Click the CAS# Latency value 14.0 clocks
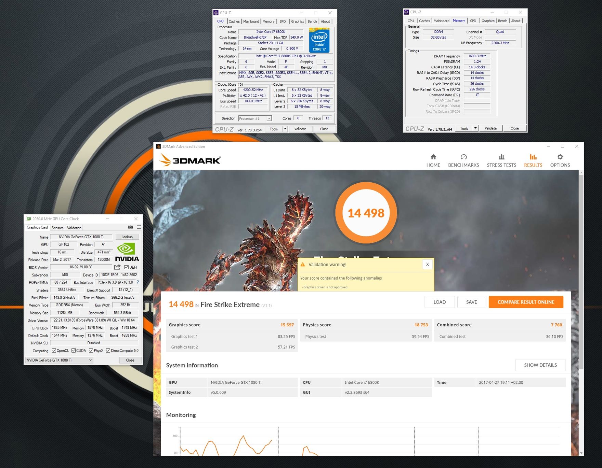 [x=477, y=67]
